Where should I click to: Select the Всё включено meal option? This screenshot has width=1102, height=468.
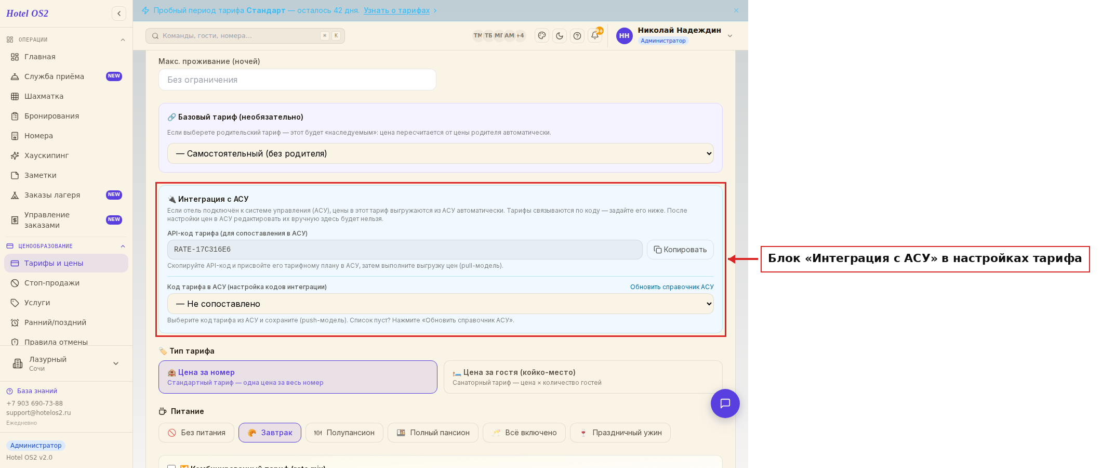pyautogui.click(x=524, y=433)
